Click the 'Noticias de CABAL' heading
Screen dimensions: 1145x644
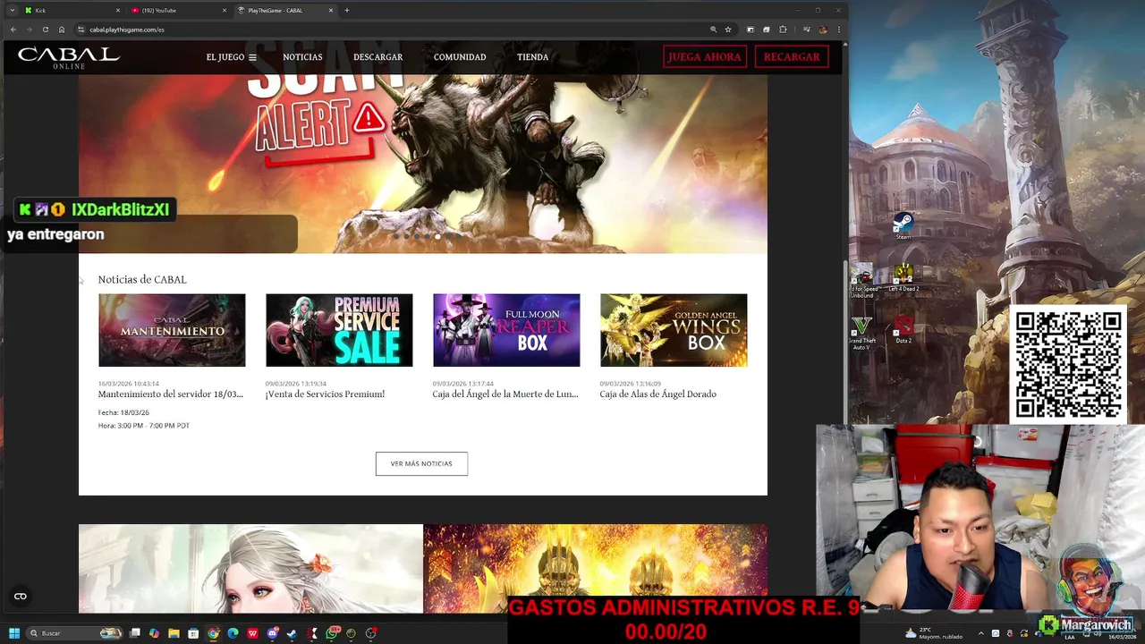142,280
